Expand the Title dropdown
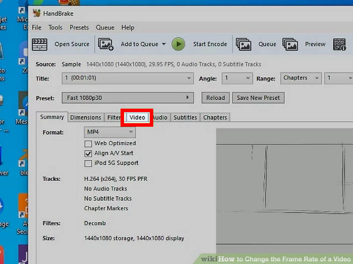Image resolution: width=353 pixels, height=264 pixels. [x=128, y=78]
